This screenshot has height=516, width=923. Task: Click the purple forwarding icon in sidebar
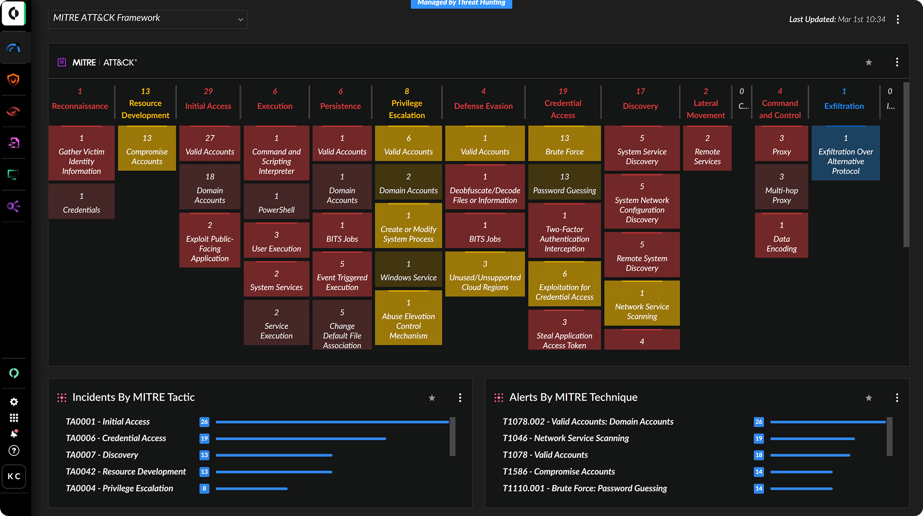point(14,143)
